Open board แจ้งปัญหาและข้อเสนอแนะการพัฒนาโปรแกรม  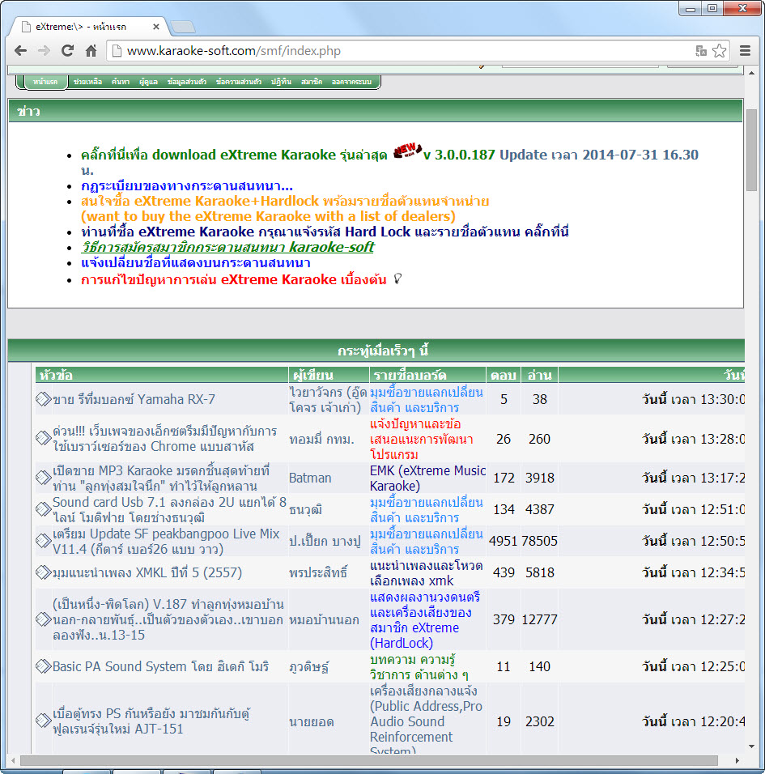422,439
